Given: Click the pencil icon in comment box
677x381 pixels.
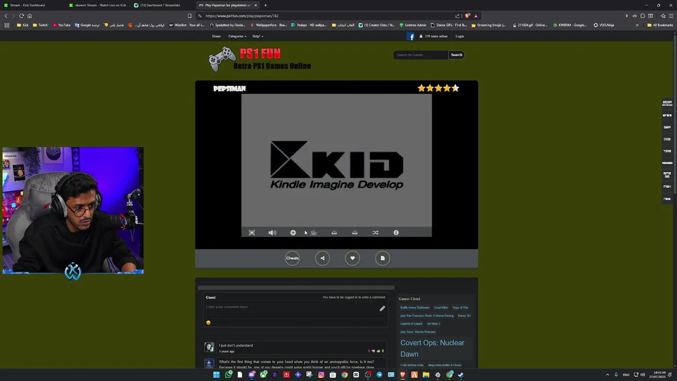Looking at the screenshot, I should [x=382, y=309].
